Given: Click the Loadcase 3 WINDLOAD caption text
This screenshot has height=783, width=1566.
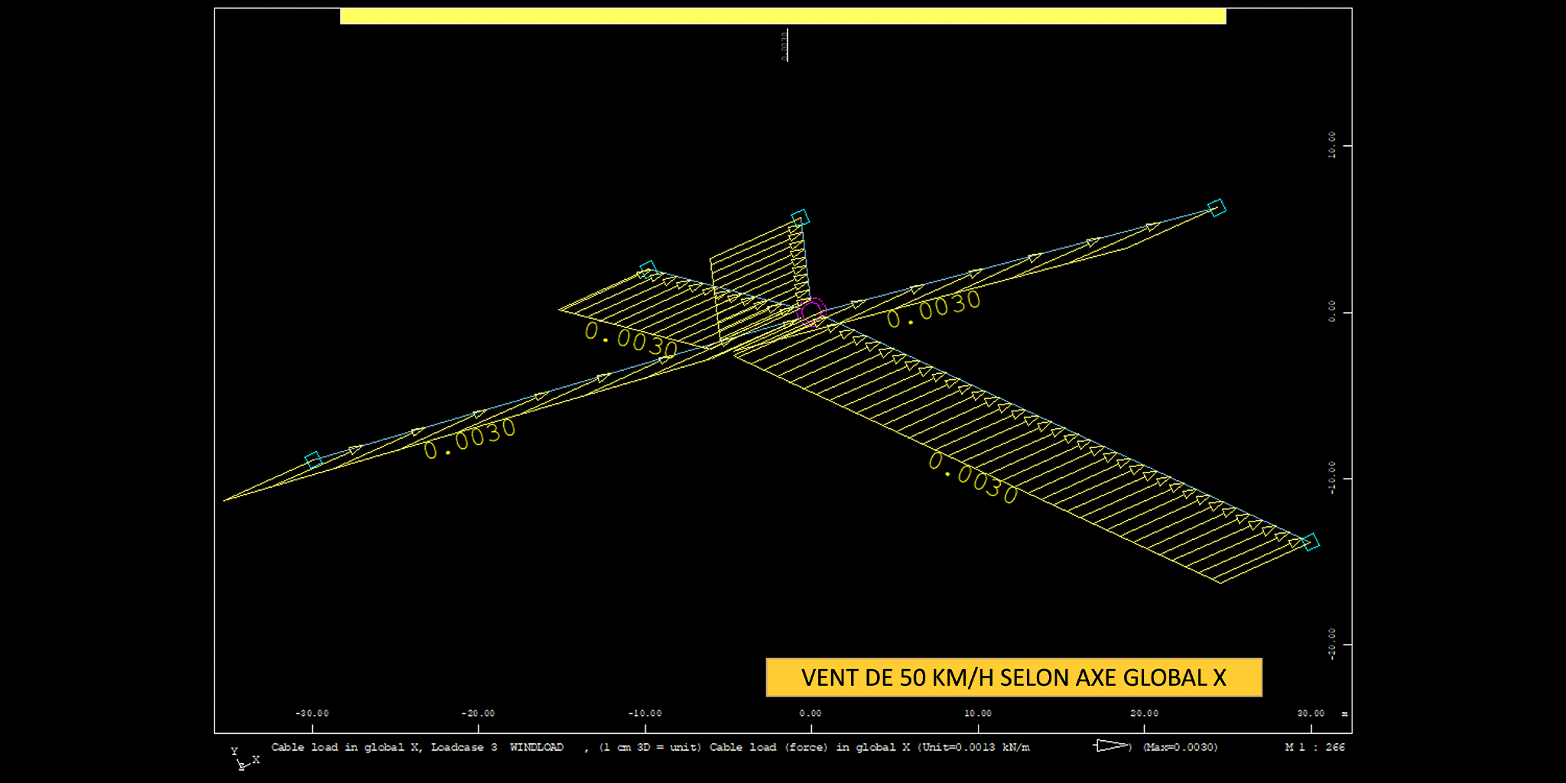Looking at the screenshot, I should pyautogui.click(x=497, y=747).
